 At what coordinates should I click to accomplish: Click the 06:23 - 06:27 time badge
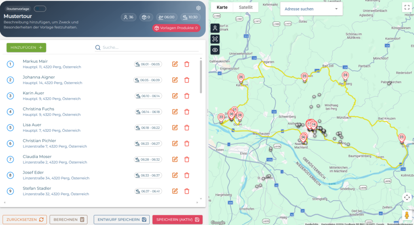[148, 143]
